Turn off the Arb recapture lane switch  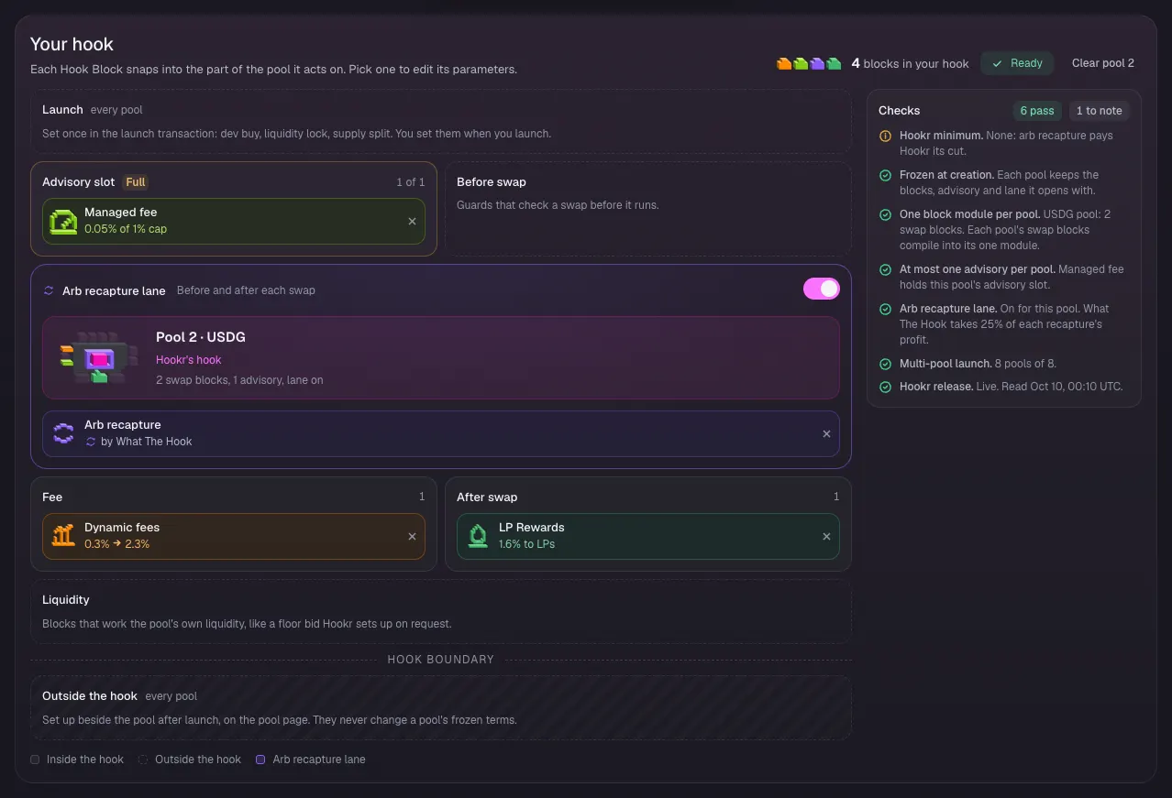822,289
